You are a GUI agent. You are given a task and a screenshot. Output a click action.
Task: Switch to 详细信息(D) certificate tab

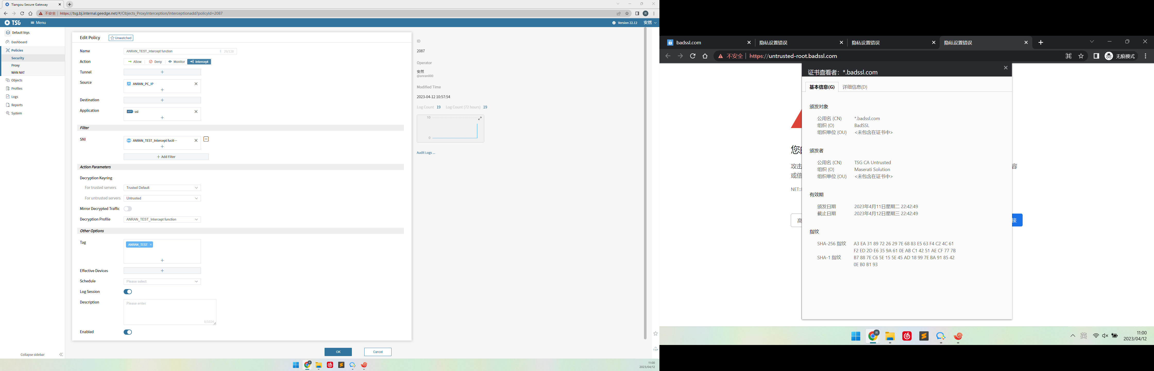tap(854, 87)
